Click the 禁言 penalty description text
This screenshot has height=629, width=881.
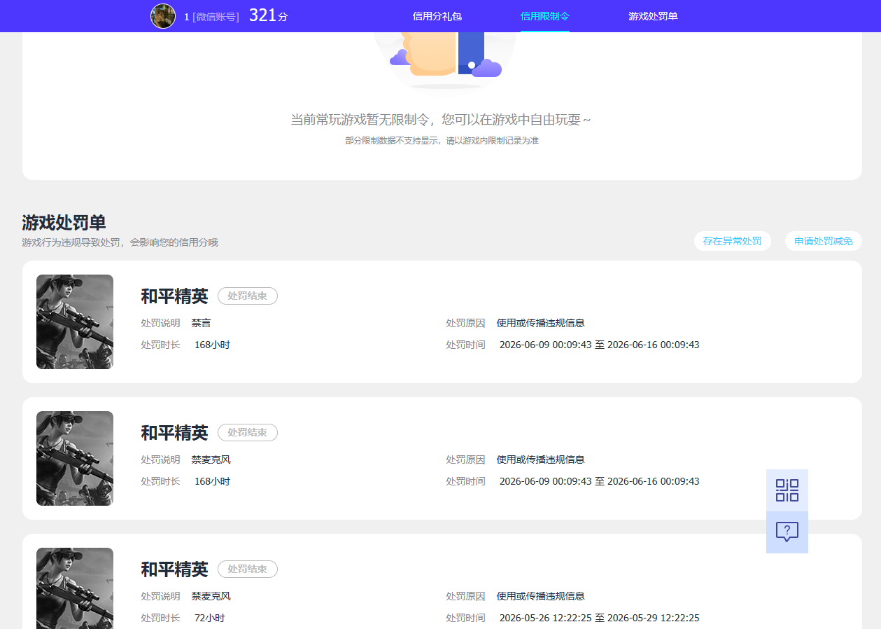pyautogui.click(x=202, y=323)
